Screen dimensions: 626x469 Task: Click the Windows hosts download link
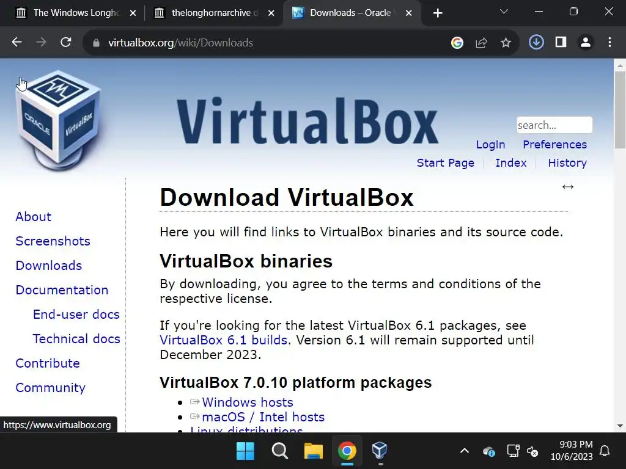click(247, 402)
